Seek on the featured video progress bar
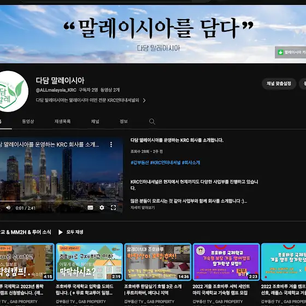306x306 pixels. point(61,201)
